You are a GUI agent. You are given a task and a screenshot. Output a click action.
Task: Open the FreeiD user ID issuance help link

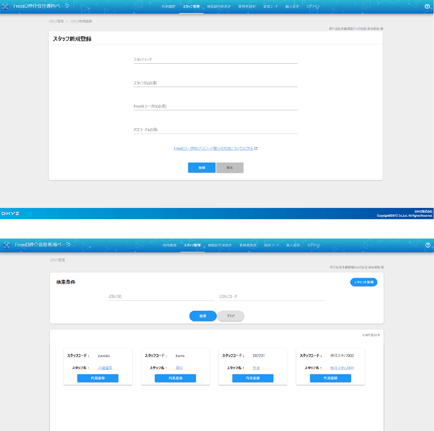click(x=213, y=149)
